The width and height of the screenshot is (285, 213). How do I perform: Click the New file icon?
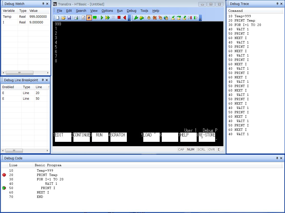tap(58, 18)
